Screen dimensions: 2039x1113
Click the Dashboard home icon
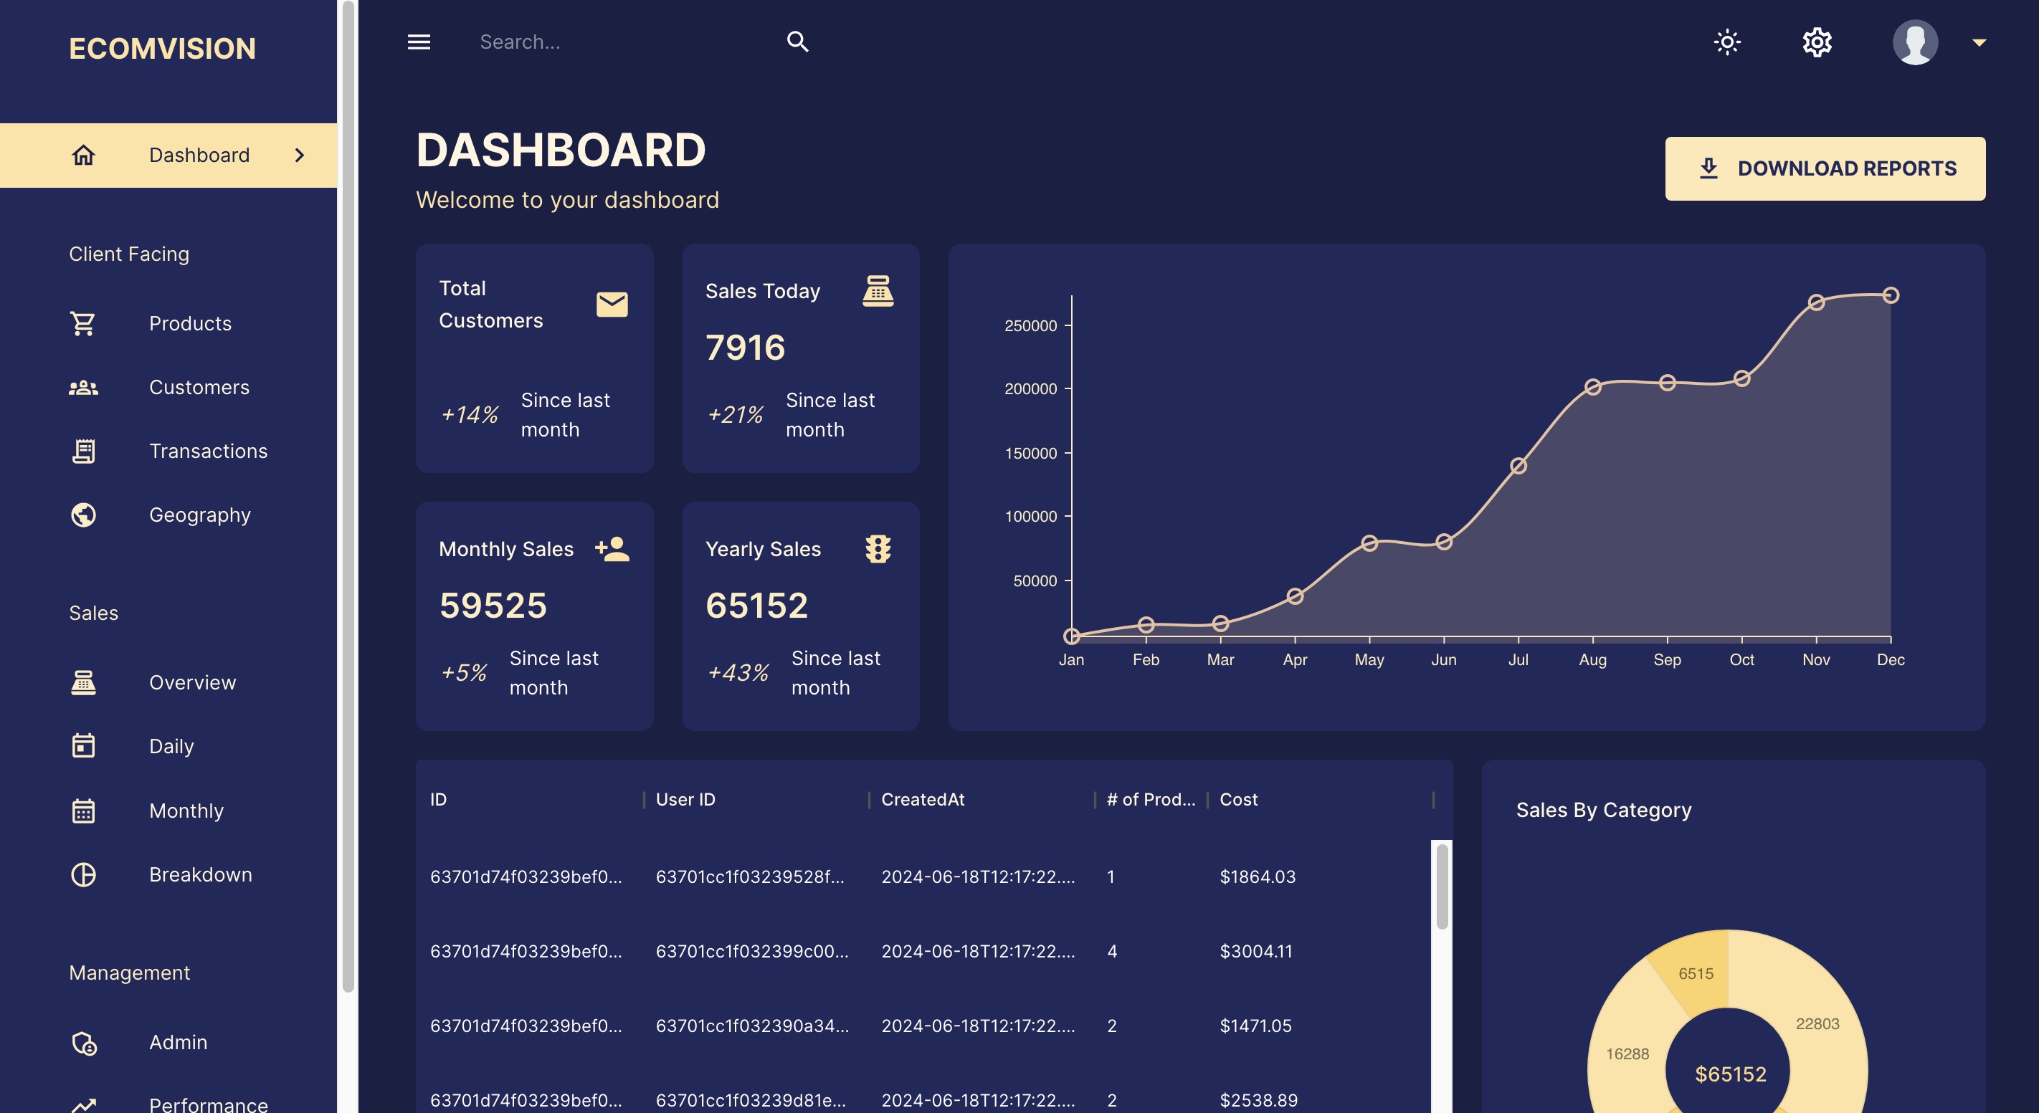[x=83, y=155]
